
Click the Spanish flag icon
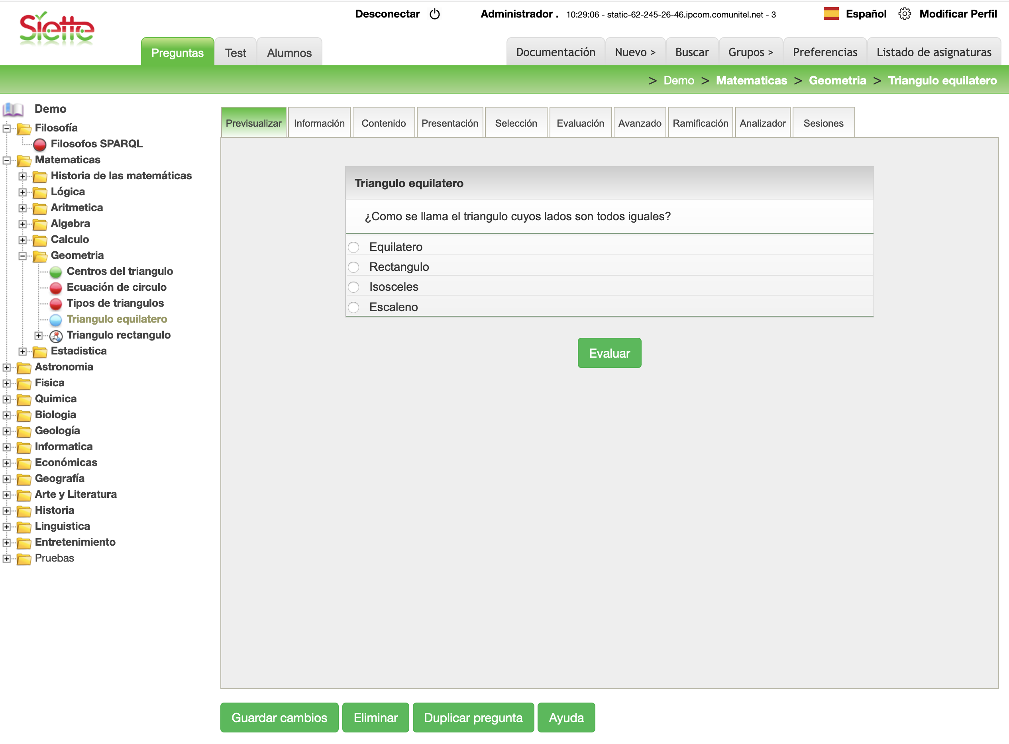click(x=830, y=14)
